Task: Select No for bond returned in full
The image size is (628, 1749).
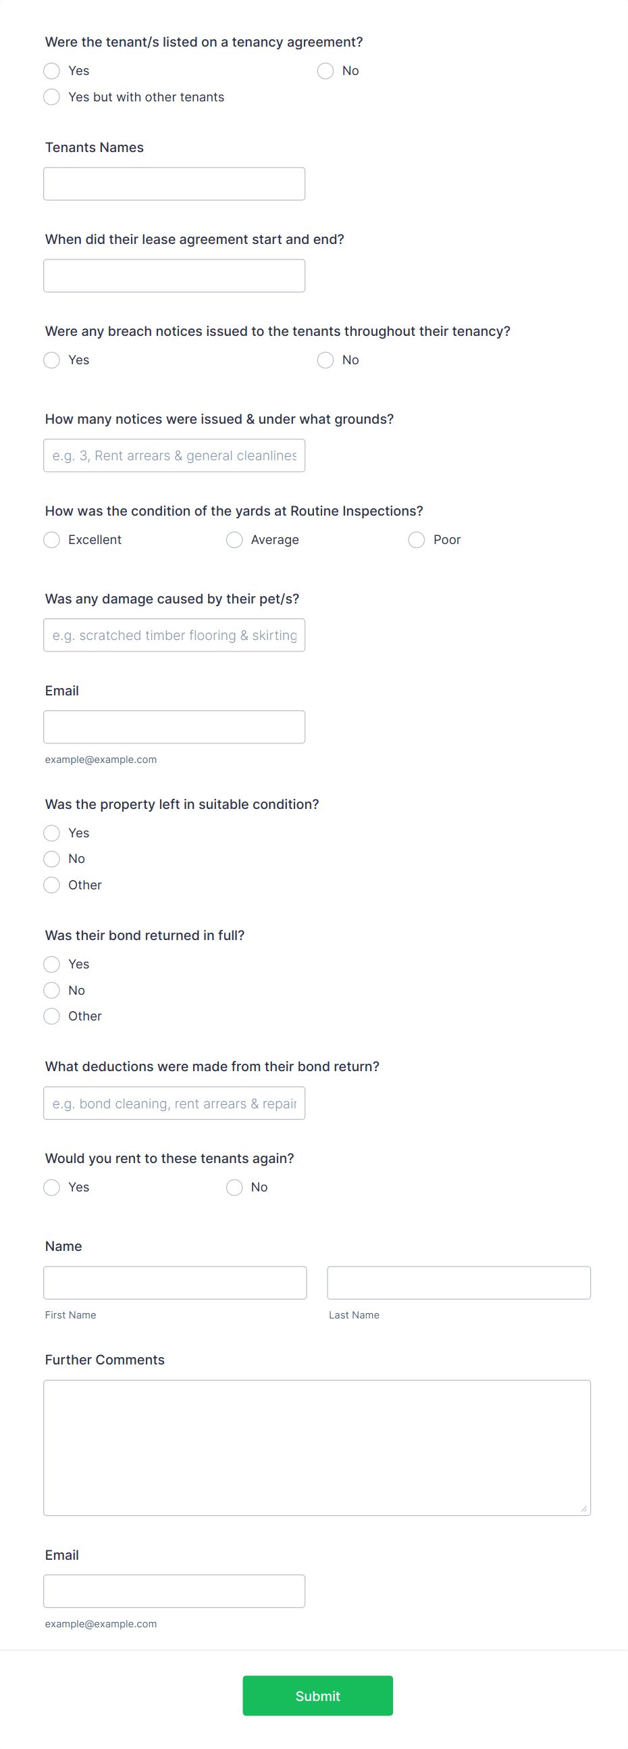Action: click(x=51, y=990)
